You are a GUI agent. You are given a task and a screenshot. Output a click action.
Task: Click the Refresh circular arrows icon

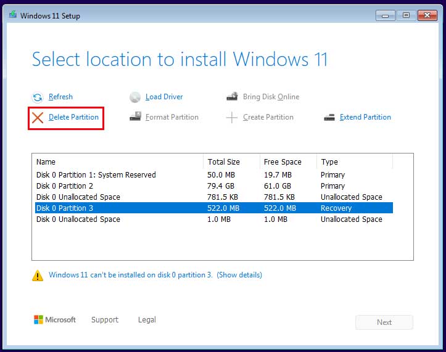point(37,97)
